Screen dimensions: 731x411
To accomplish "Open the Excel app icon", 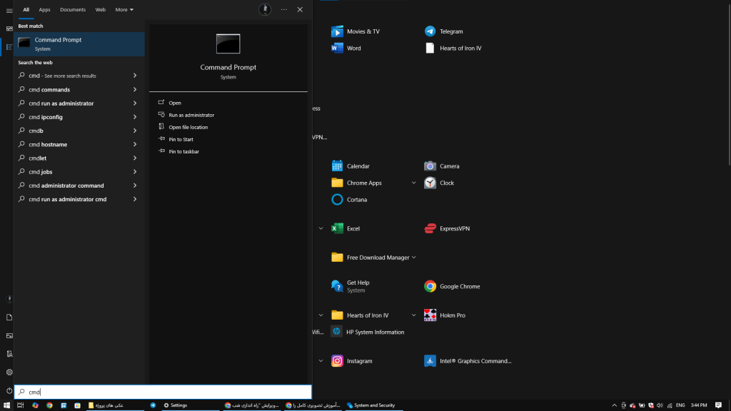I will click(x=338, y=228).
